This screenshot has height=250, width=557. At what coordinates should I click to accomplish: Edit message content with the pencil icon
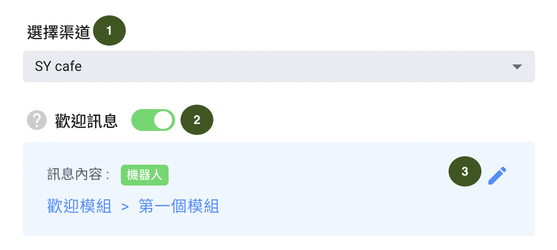497,176
